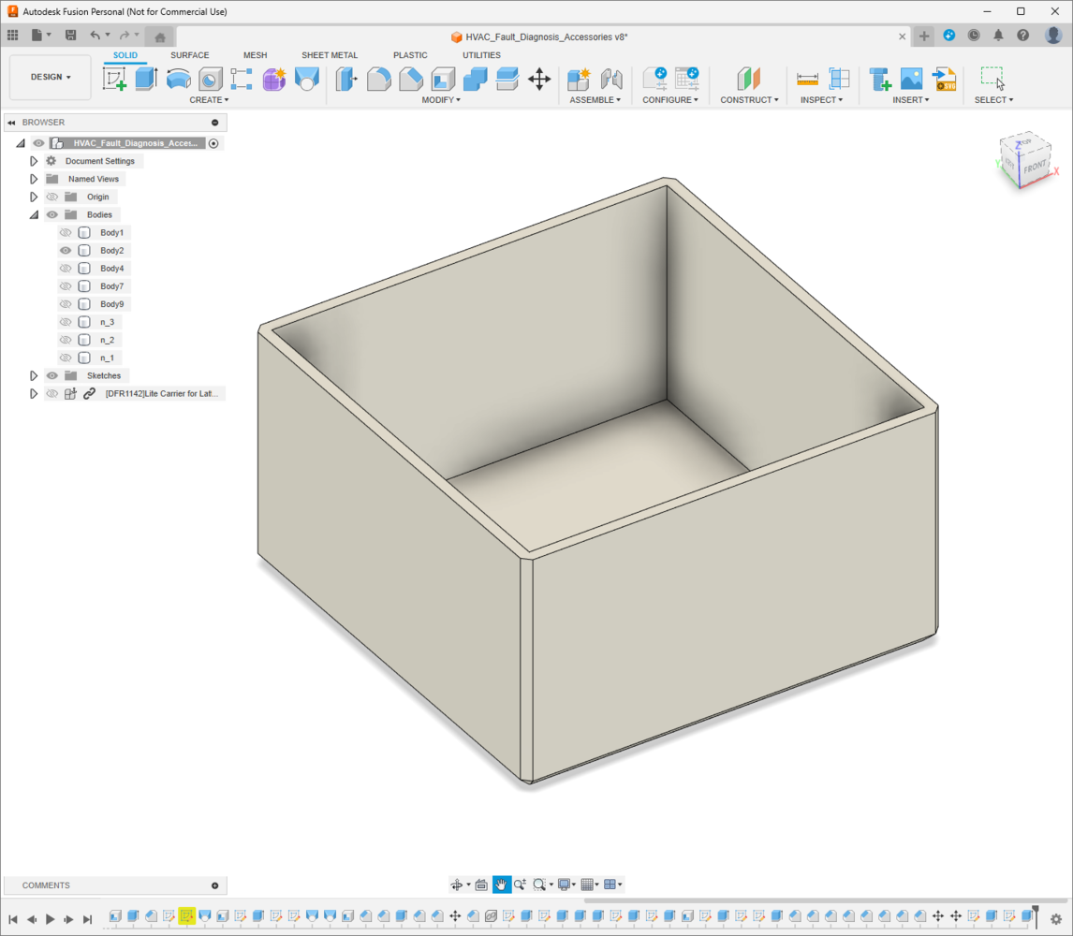Click the Insert SVG icon
1073x936 pixels.
945,79
